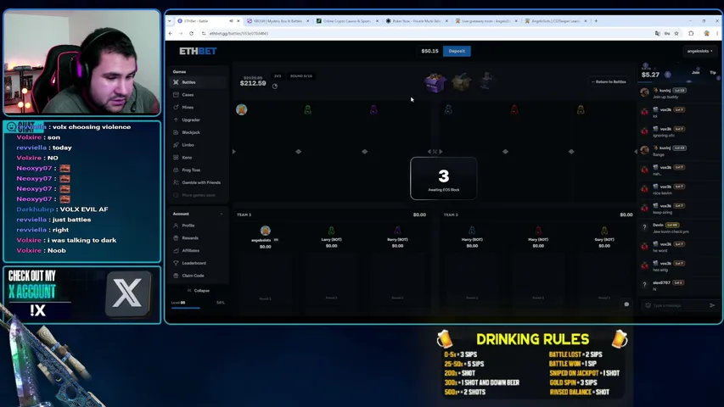724x407 pixels.
Task: Bookmark this page star icon
Action: click(x=676, y=34)
